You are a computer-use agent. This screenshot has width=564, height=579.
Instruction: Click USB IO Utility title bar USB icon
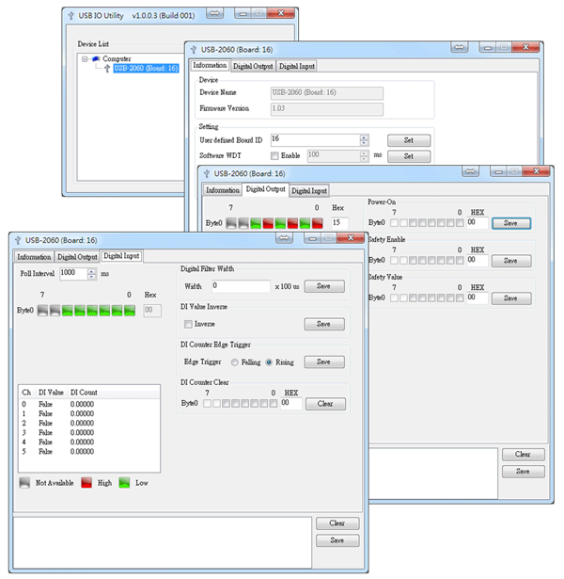pos(70,15)
